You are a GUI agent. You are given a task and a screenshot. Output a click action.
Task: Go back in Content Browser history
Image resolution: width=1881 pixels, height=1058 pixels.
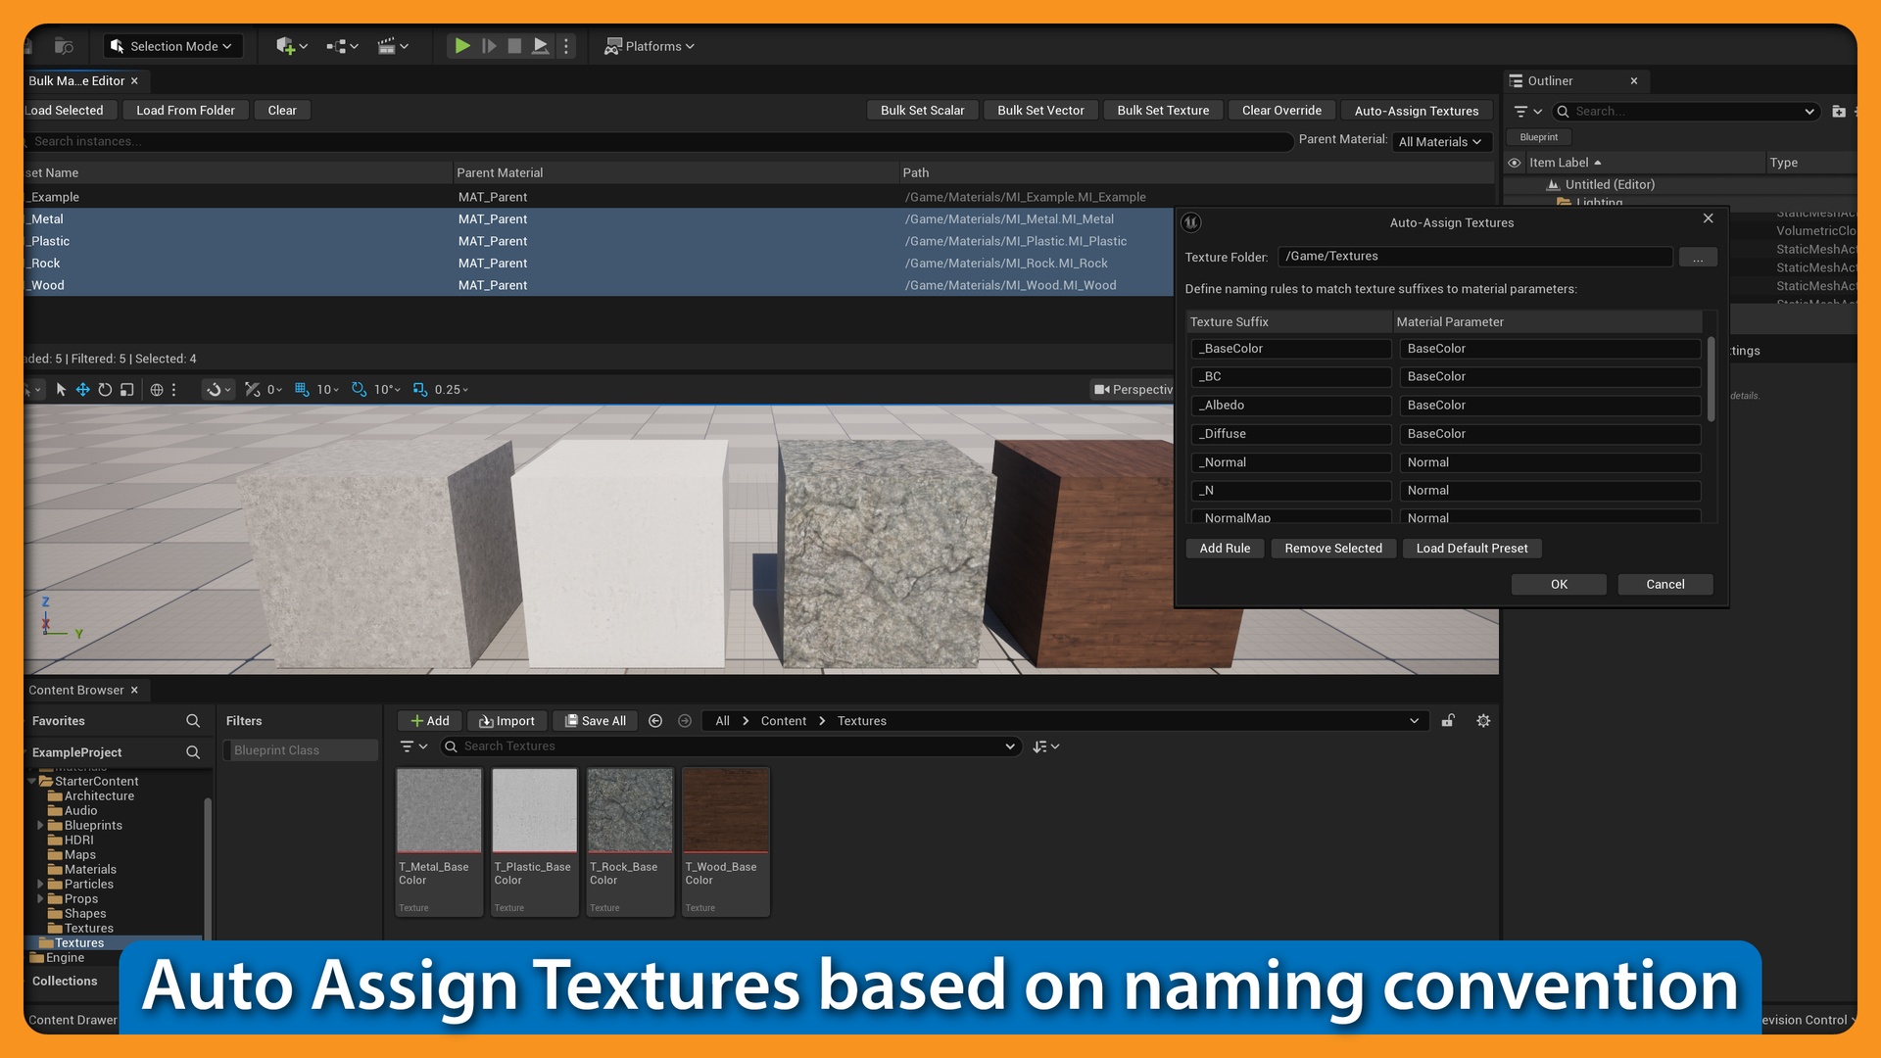coord(655,721)
